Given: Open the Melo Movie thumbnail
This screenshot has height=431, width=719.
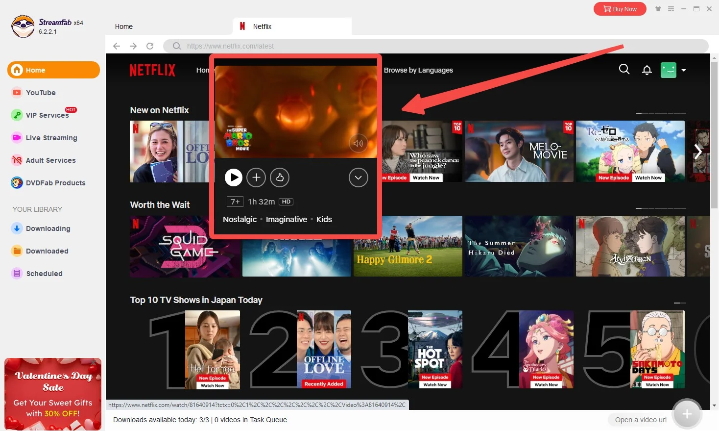Looking at the screenshot, I should (519, 152).
